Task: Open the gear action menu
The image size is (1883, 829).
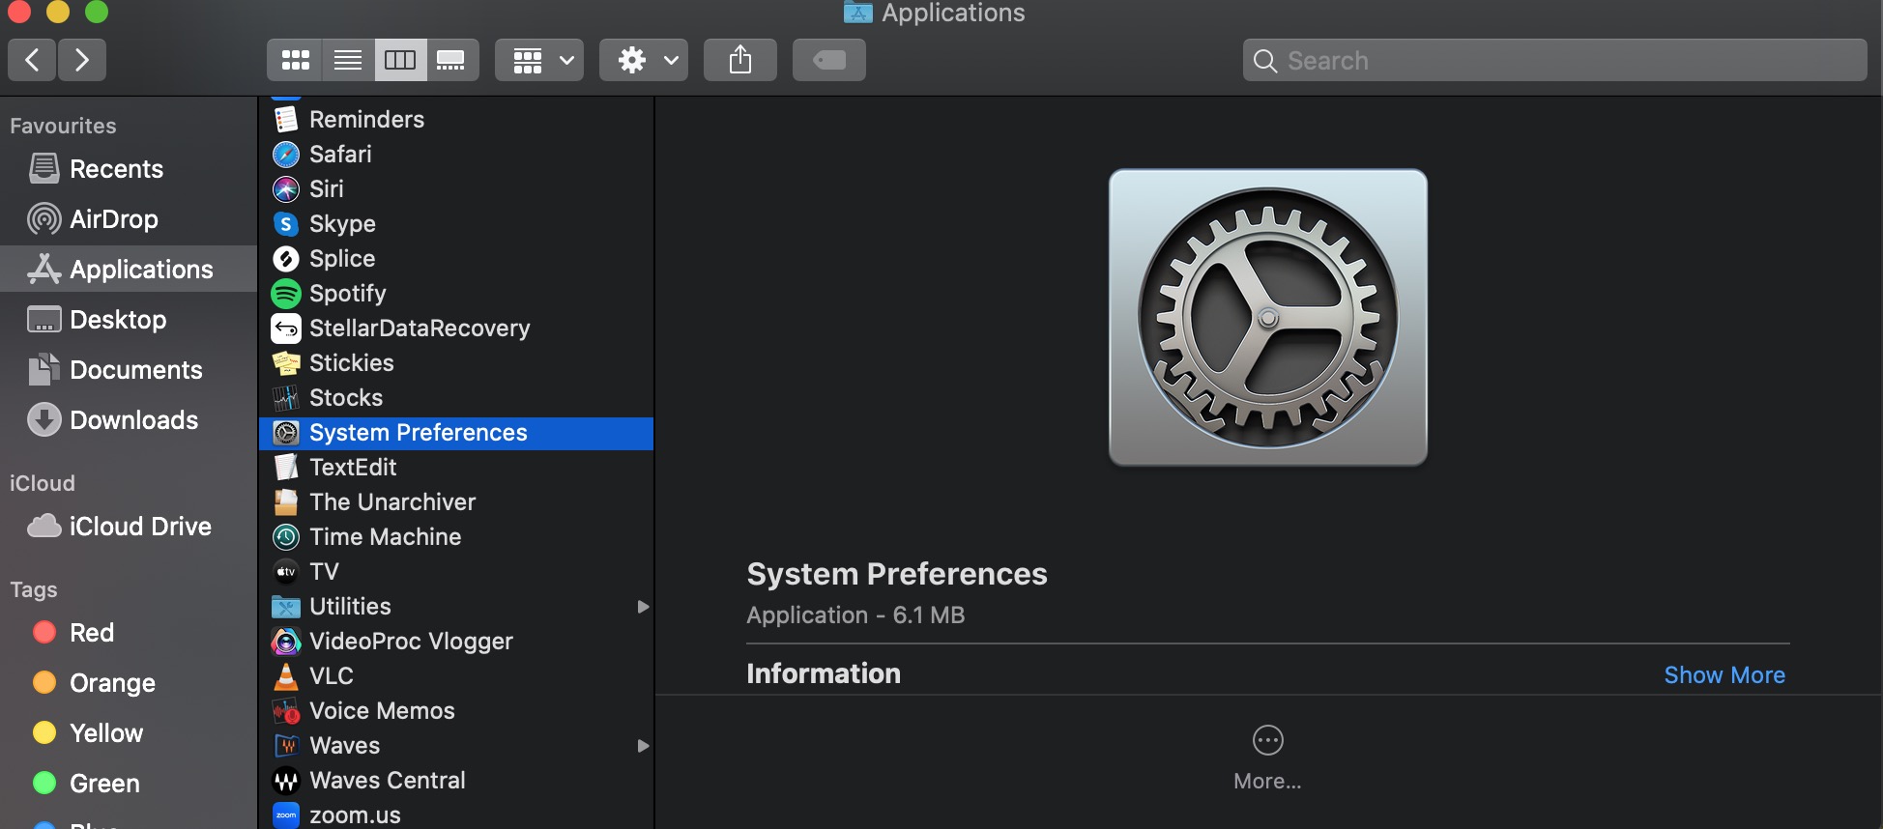Action: (644, 60)
